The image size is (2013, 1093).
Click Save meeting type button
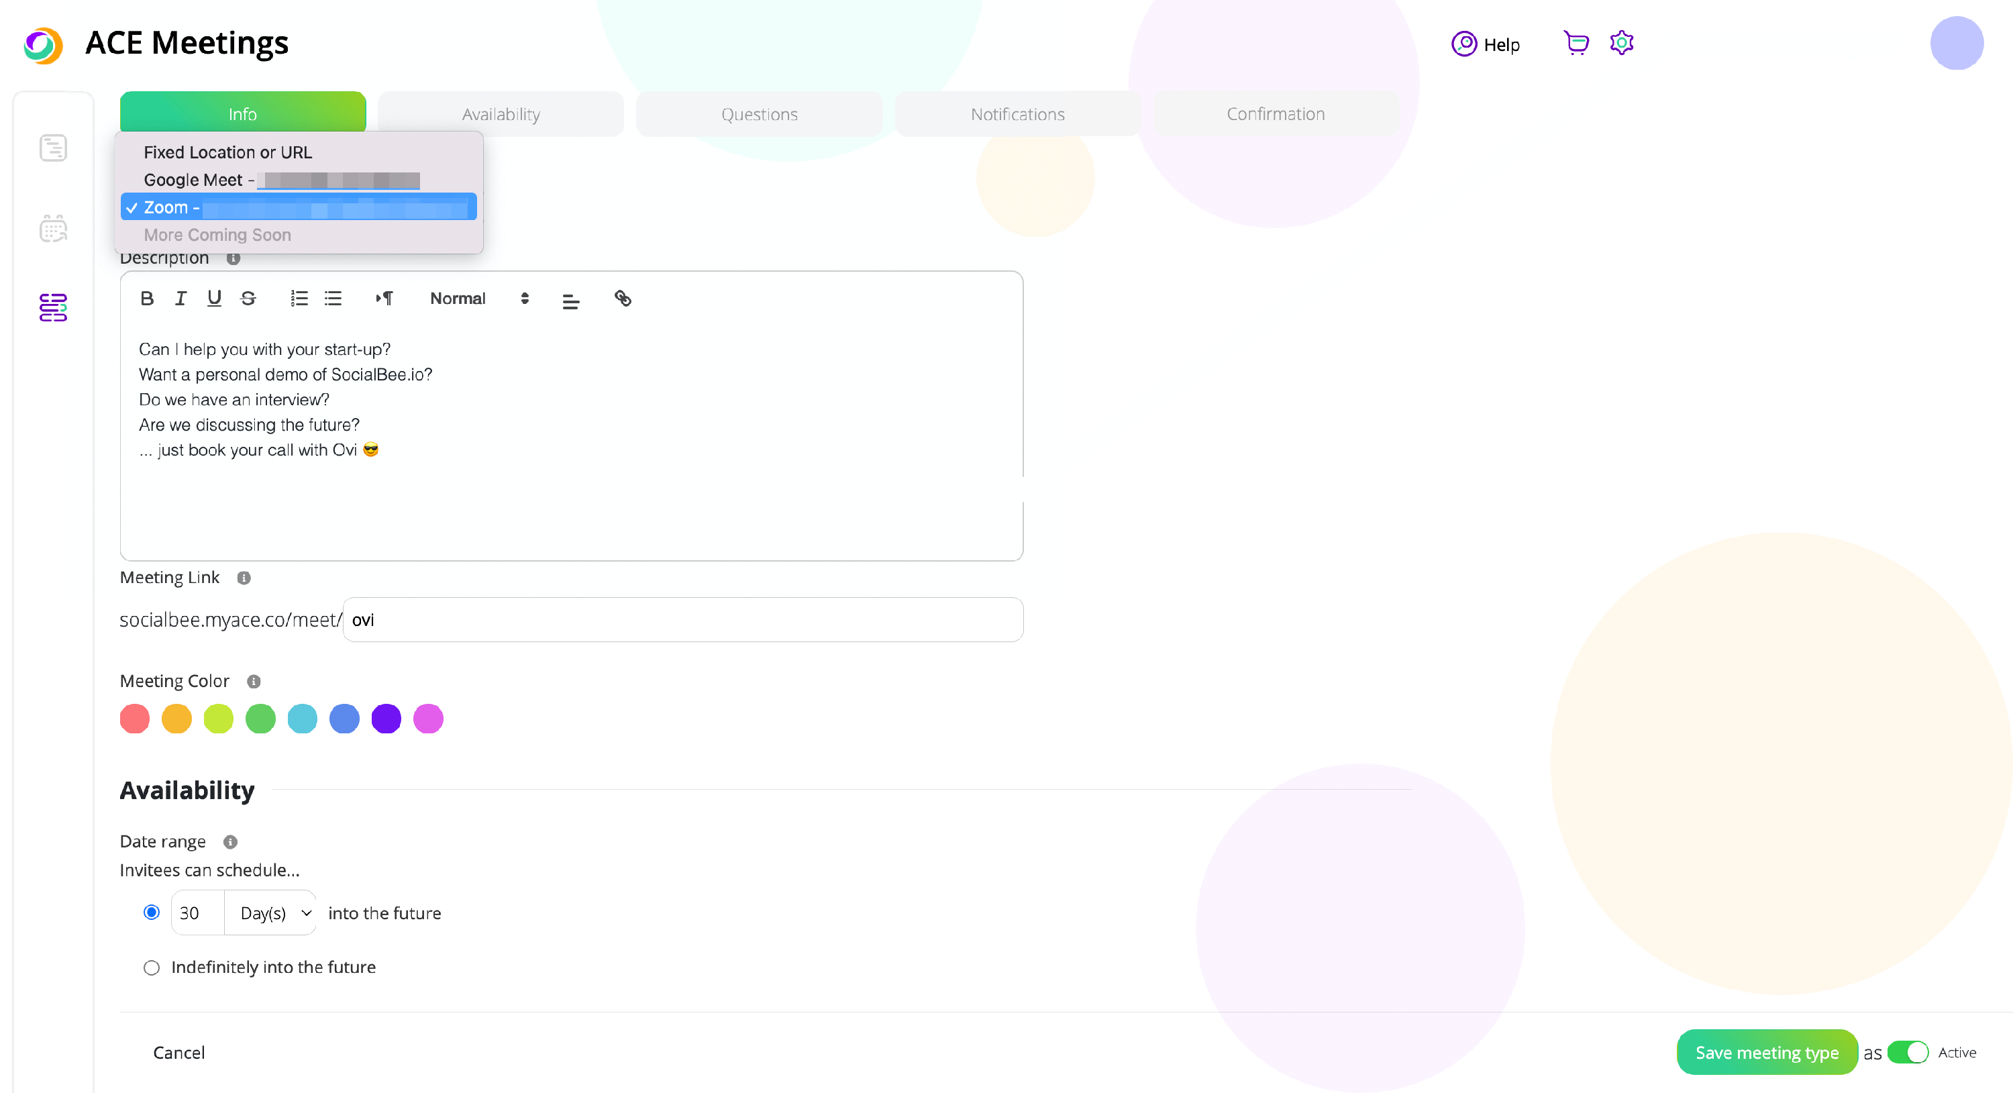[1766, 1052]
